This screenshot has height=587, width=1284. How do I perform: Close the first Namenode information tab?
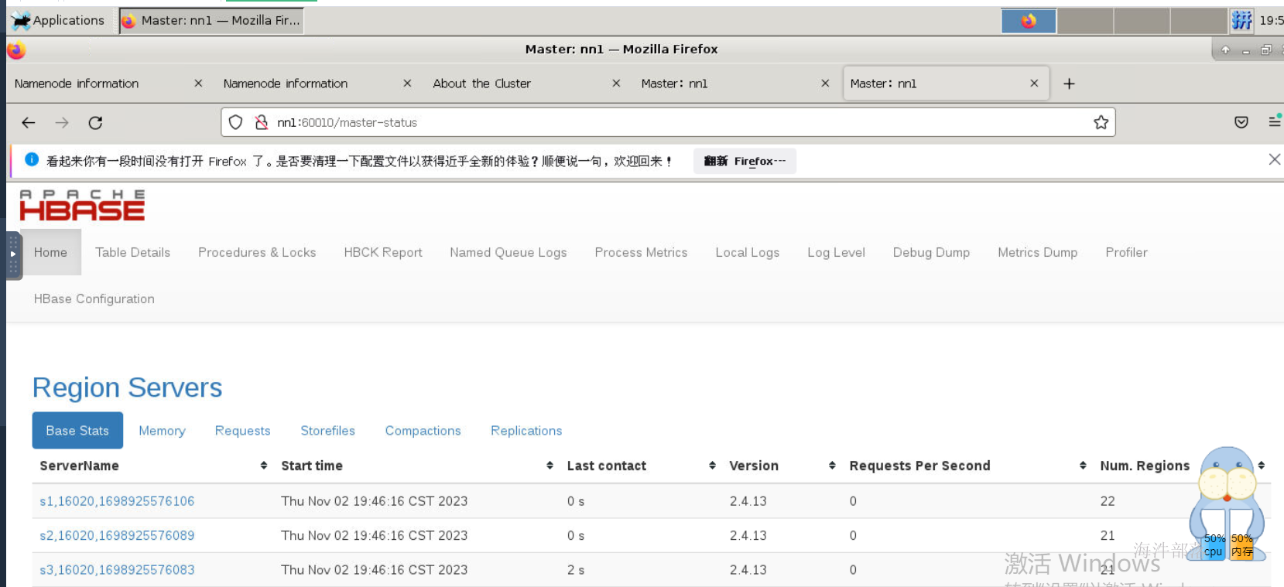point(198,83)
